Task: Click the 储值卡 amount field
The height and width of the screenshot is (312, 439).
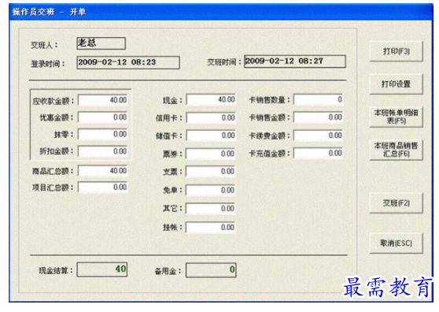Action: pyautogui.click(x=211, y=136)
